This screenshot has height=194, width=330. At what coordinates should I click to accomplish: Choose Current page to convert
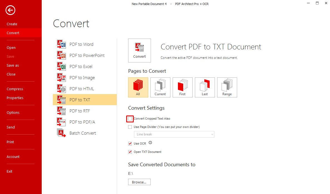(160, 87)
